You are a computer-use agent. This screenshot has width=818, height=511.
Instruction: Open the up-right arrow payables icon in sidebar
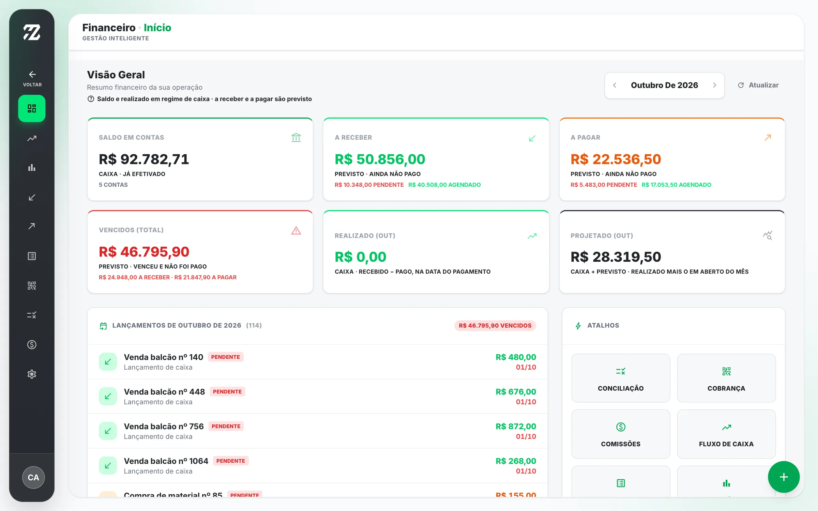32,226
